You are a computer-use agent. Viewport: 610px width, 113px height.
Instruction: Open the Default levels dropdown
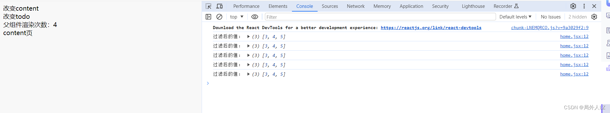[515, 17]
